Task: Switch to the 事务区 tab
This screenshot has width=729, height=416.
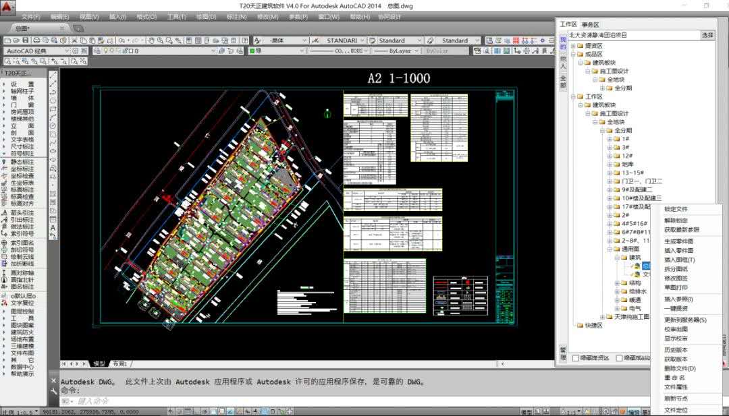Action: point(591,24)
